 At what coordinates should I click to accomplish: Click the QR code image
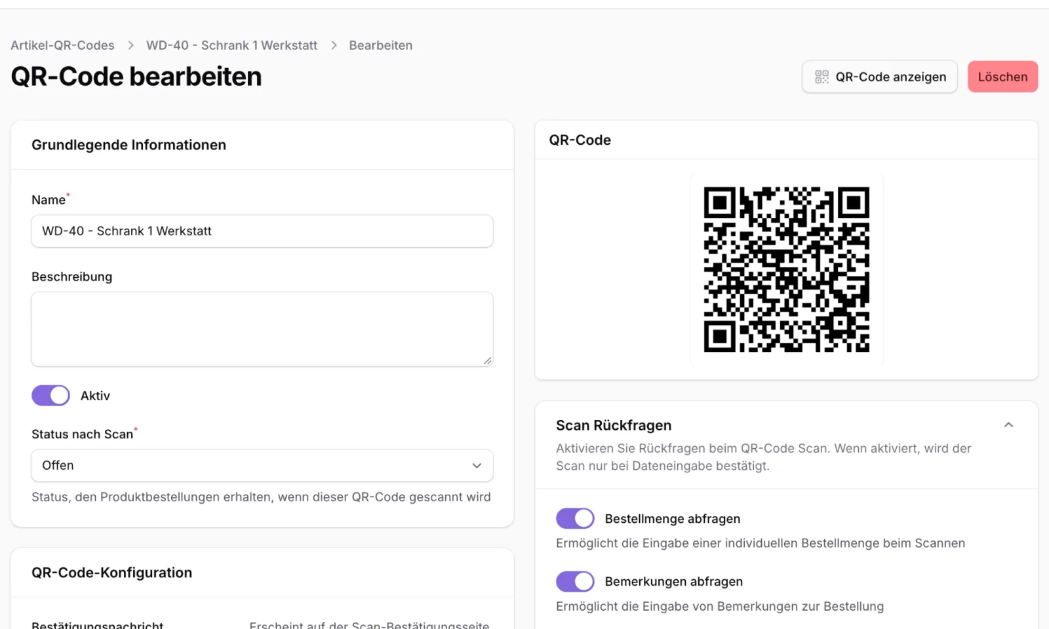click(787, 269)
